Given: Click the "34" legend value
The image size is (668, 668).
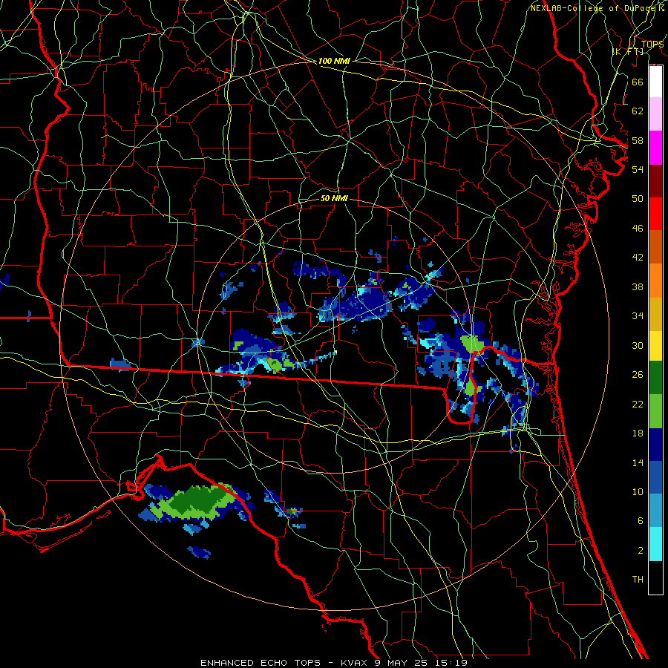Looking at the screenshot, I should point(638,316).
